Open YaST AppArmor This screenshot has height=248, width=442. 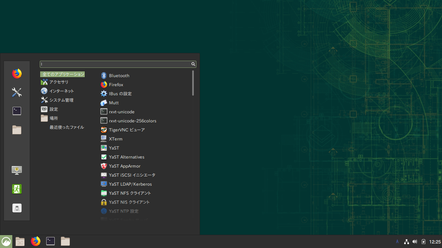tap(120, 166)
